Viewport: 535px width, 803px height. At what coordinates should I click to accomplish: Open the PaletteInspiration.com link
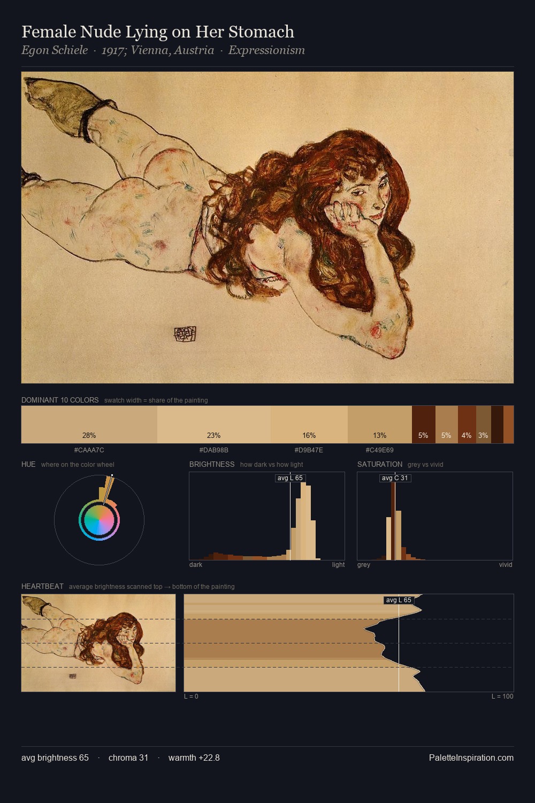[471, 757]
